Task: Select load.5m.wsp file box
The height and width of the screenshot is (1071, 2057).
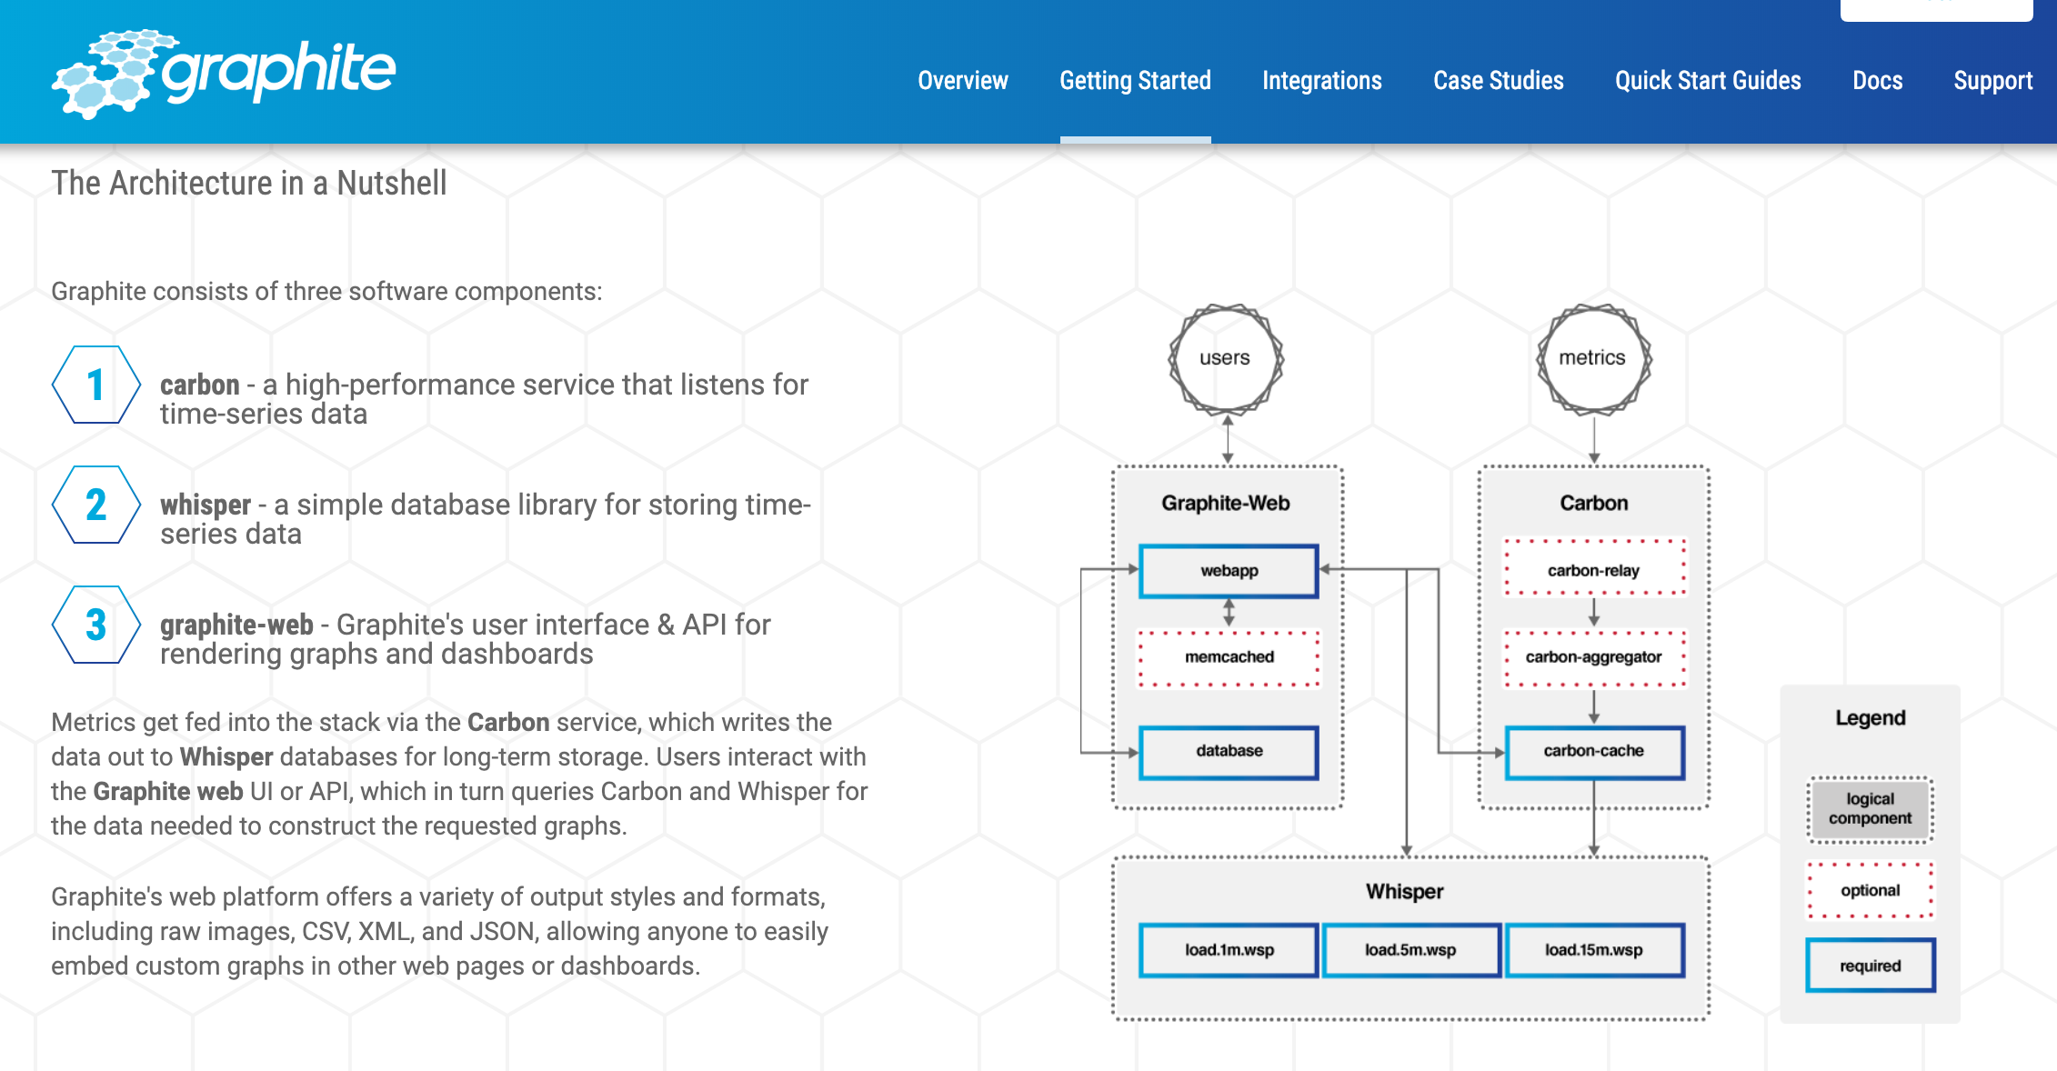Action: pos(1410,950)
